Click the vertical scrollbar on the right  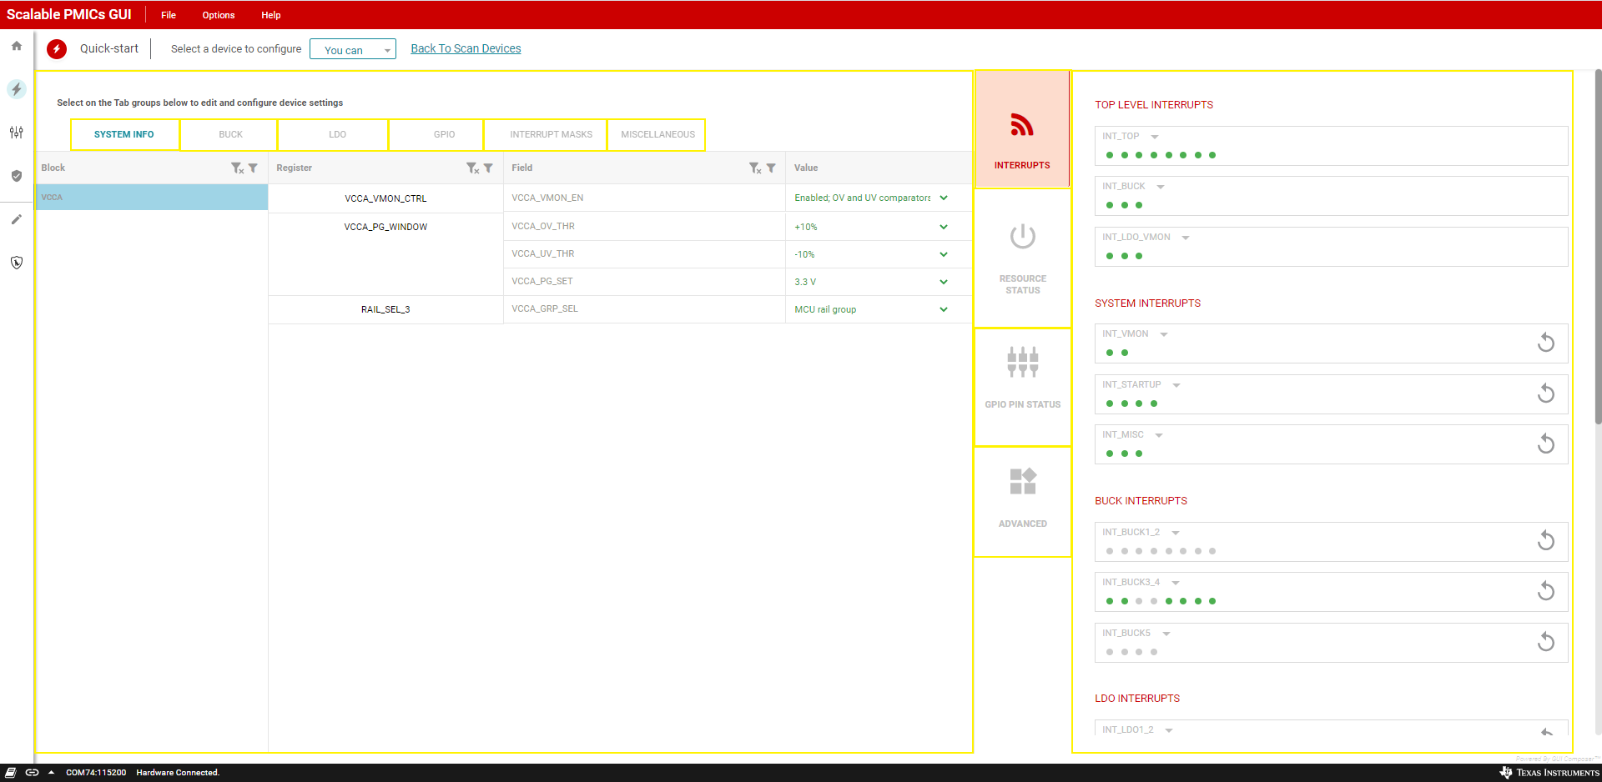pos(1597,250)
